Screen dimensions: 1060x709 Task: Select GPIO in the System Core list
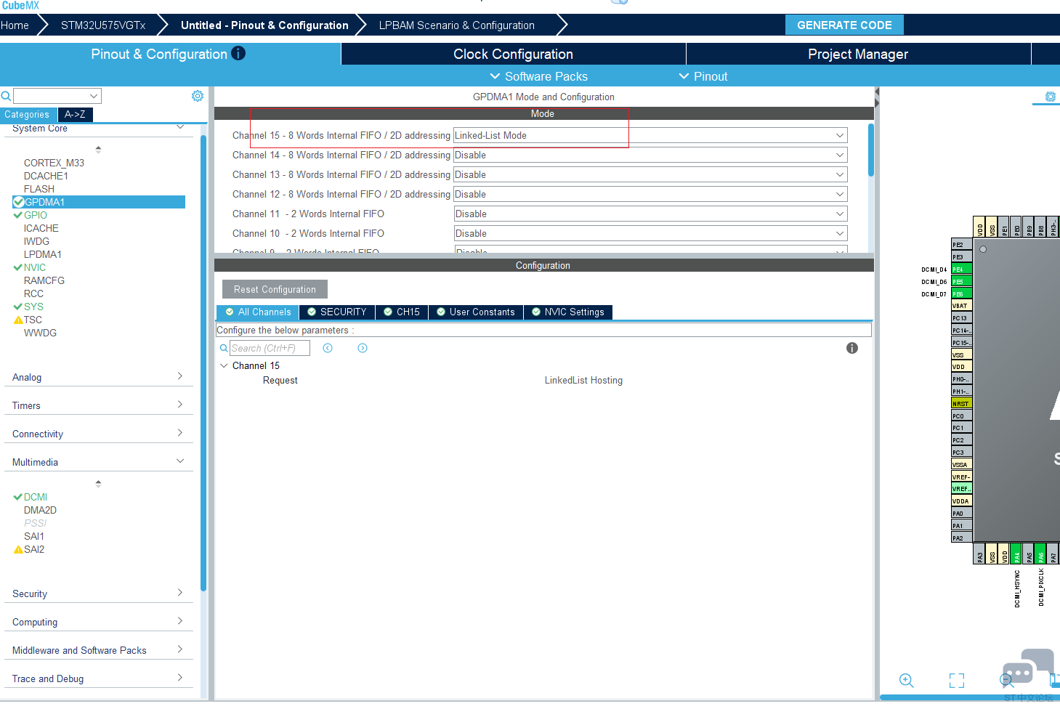36,215
